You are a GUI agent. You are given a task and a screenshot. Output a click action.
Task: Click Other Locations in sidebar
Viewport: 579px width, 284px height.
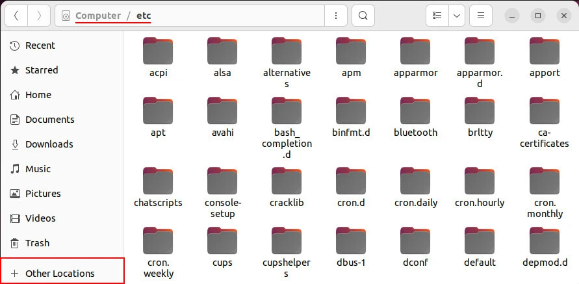click(60, 274)
